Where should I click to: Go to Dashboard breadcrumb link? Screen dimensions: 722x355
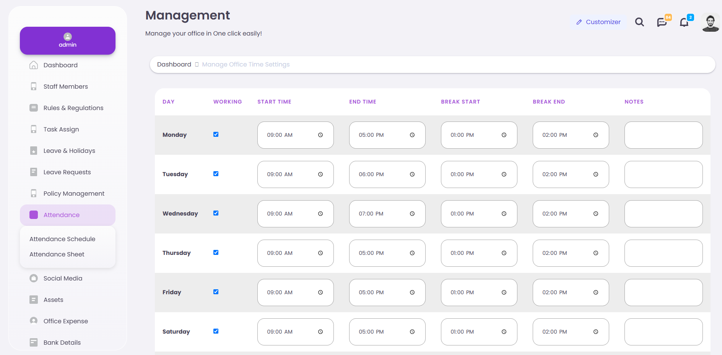(174, 64)
